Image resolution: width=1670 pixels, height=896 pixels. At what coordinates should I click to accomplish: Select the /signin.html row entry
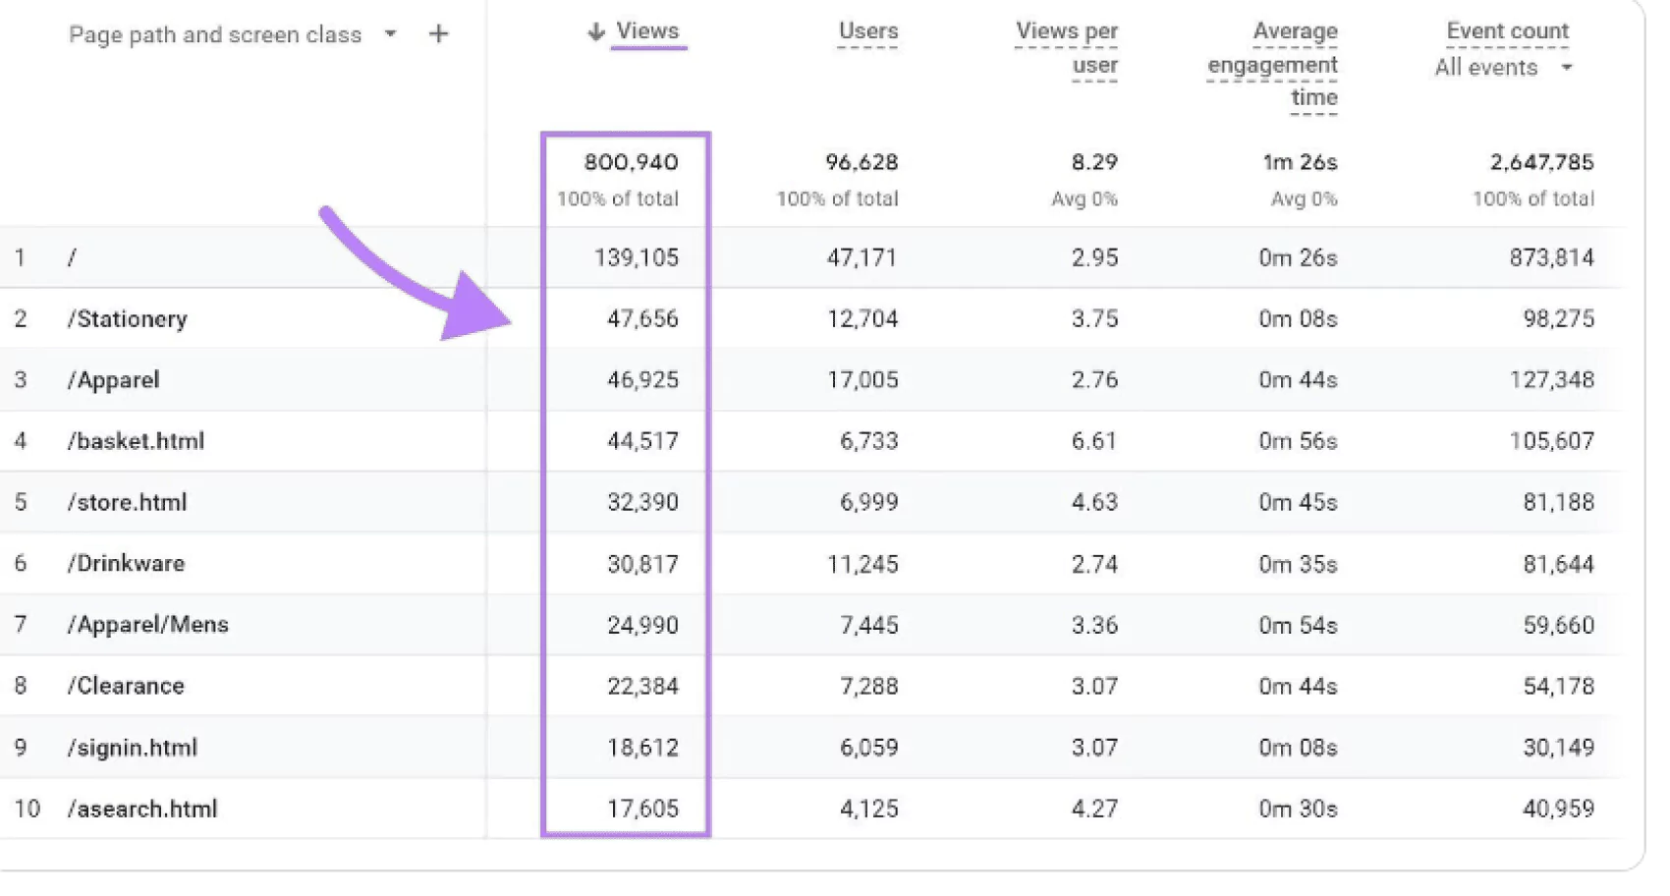pos(133,747)
